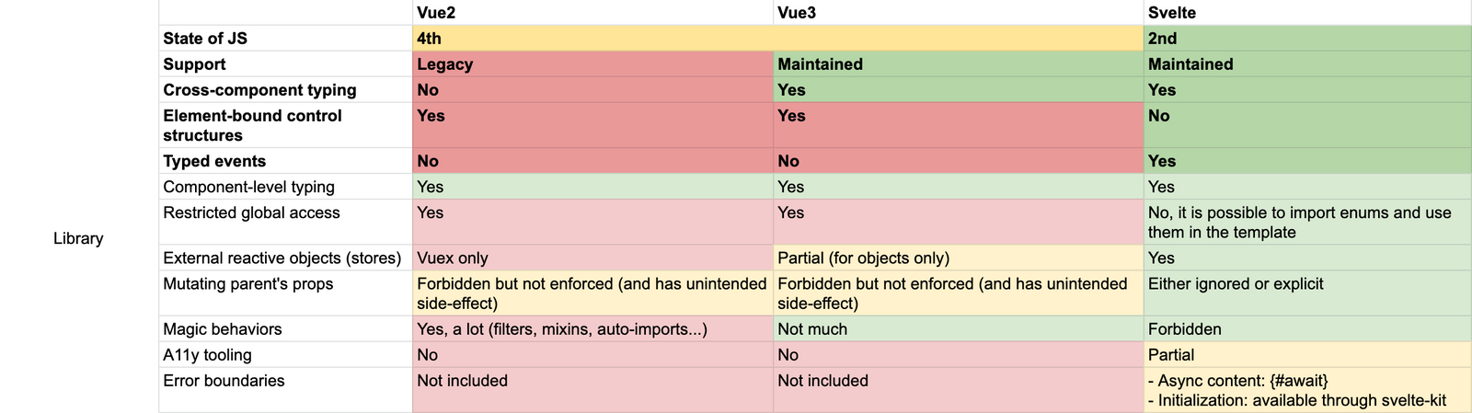This screenshot has width=1472, height=413.
Task: Select the Partial (for objects only) cell
Action: coord(958,258)
